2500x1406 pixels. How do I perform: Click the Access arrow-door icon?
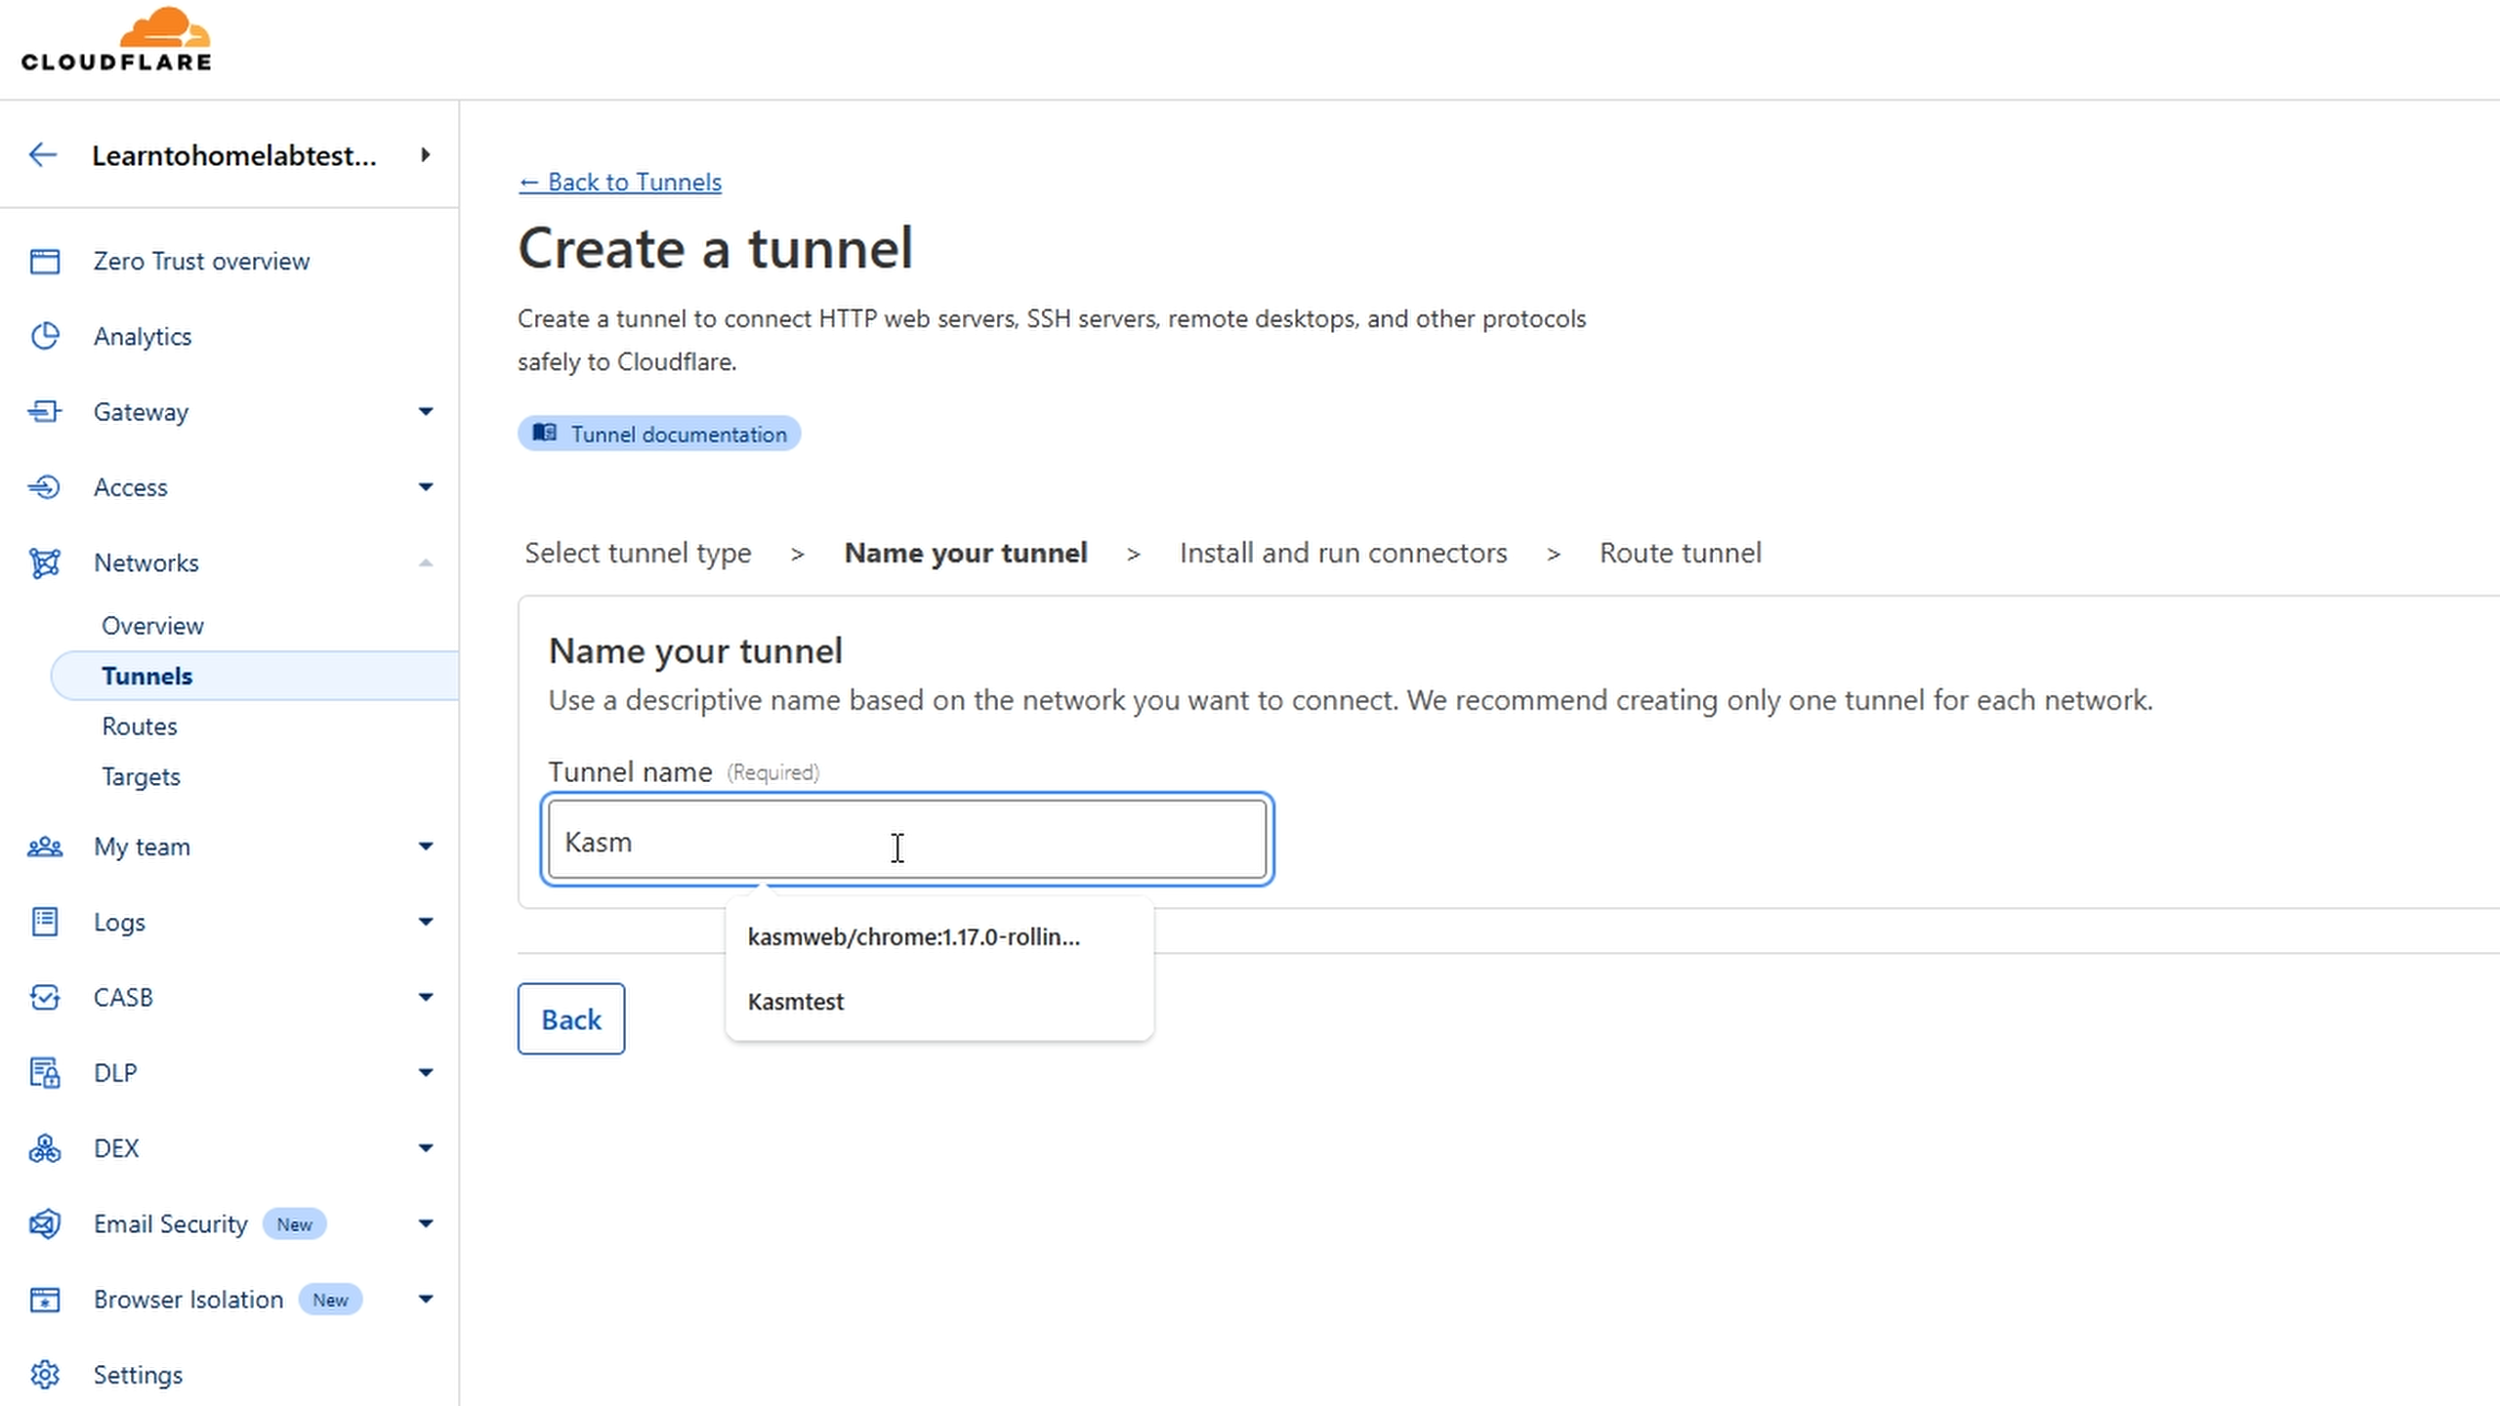coord(45,486)
